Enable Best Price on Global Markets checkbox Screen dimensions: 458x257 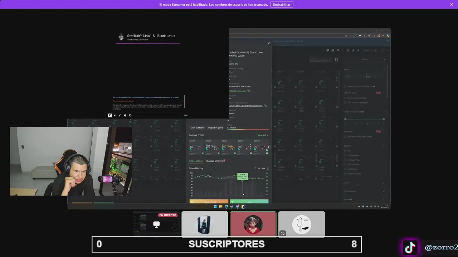click(x=346, y=86)
